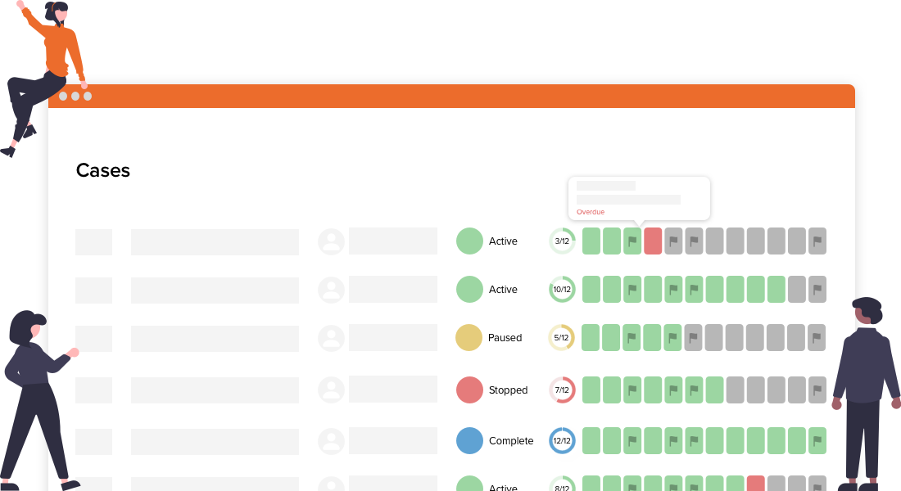Viewport: 901px width, 491px height.
Task: Click the avatar icon in the Paused row
Action: 331,337
